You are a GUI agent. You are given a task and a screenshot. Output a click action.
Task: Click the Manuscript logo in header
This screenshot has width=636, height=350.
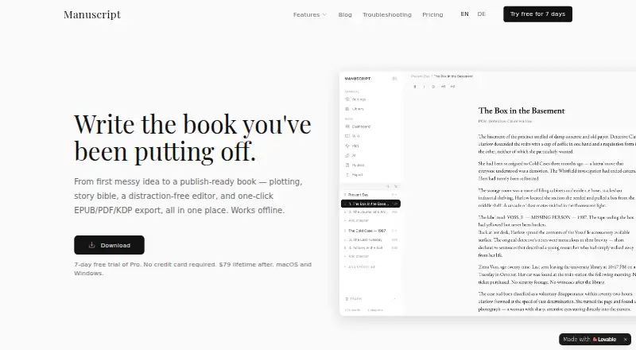tap(92, 14)
